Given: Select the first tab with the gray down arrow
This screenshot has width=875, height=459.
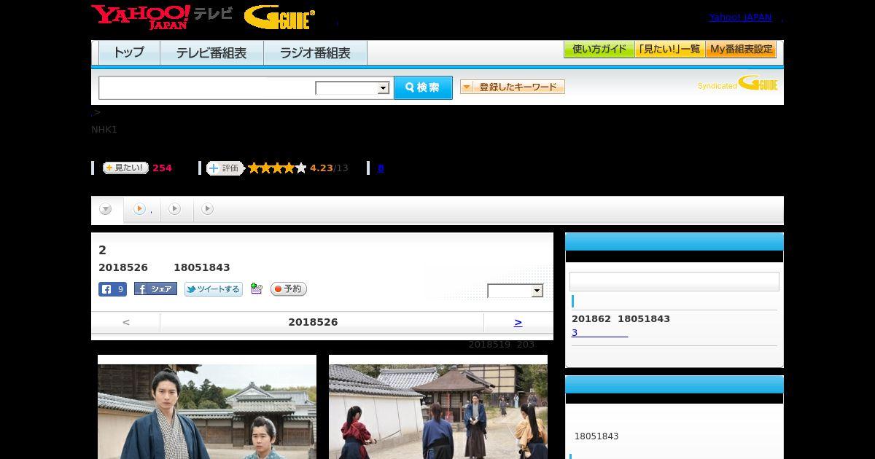Looking at the screenshot, I should (106, 209).
